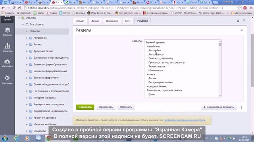
Task: Open the speaker taskbar application
Action: [38, 138]
